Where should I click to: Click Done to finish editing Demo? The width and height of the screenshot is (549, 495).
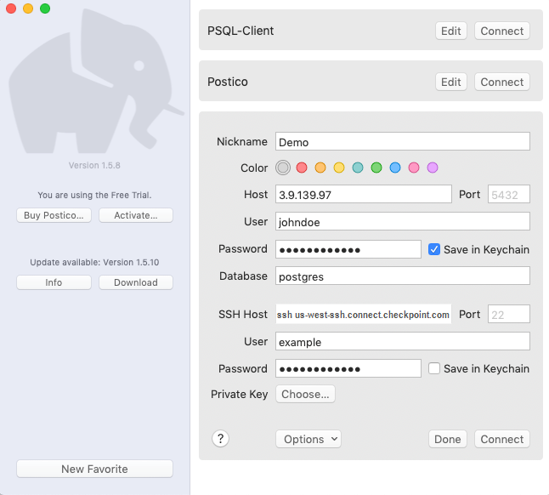[x=448, y=439]
